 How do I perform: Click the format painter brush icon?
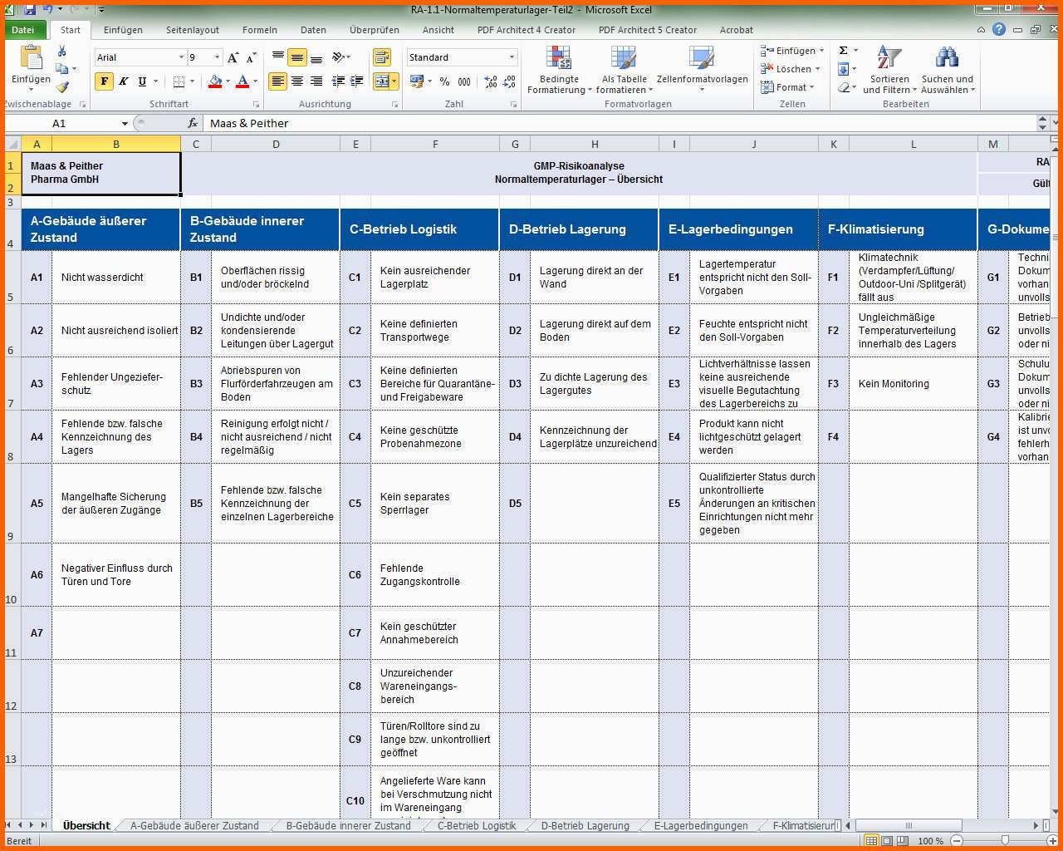click(x=62, y=87)
